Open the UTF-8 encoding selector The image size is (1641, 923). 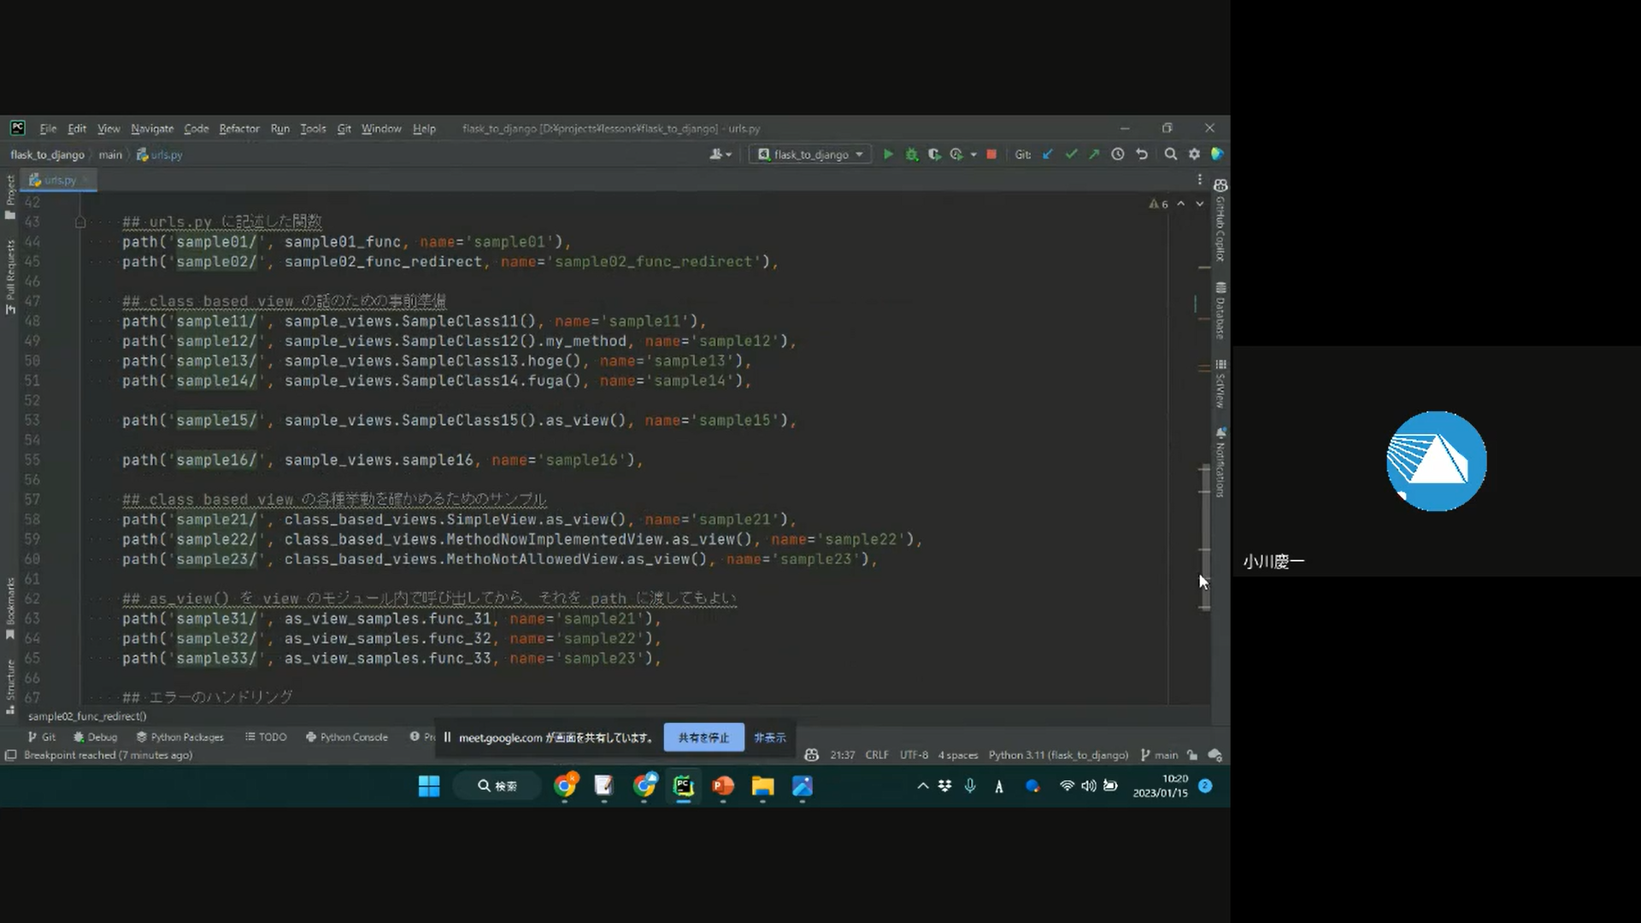tap(914, 755)
